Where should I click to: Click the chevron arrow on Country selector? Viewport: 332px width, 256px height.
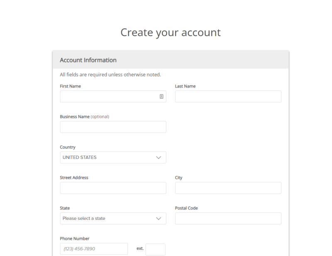[x=158, y=157]
